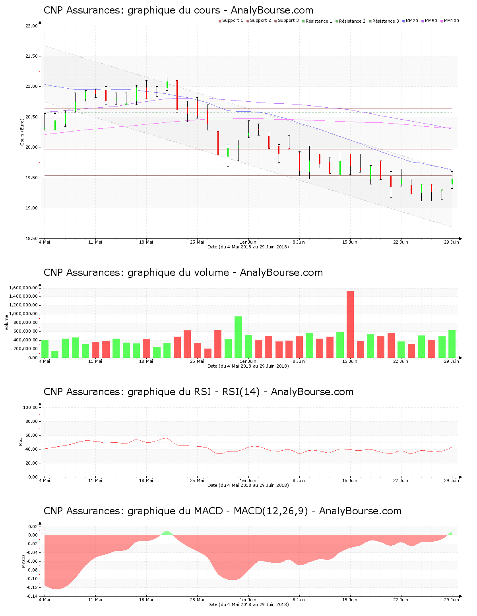Click '18 Mai' under the RSI chart
Viewport: 477px width, 616px height.
click(x=146, y=480)
